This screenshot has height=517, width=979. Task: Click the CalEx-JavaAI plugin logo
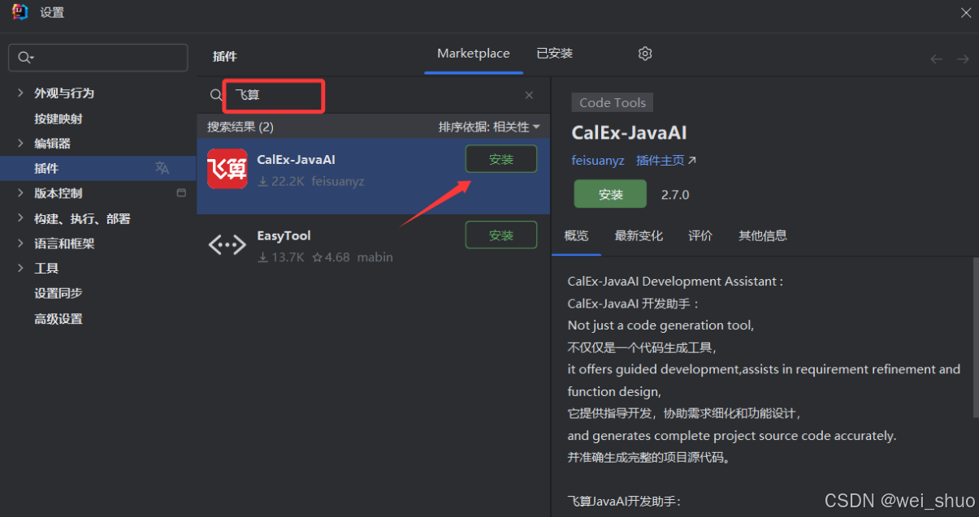coord(227,169)
